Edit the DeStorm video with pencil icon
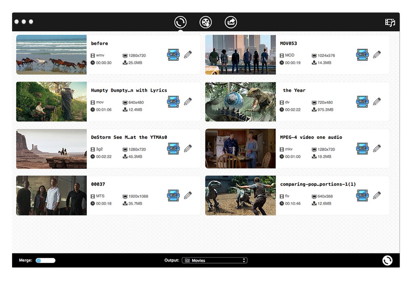 188,148
